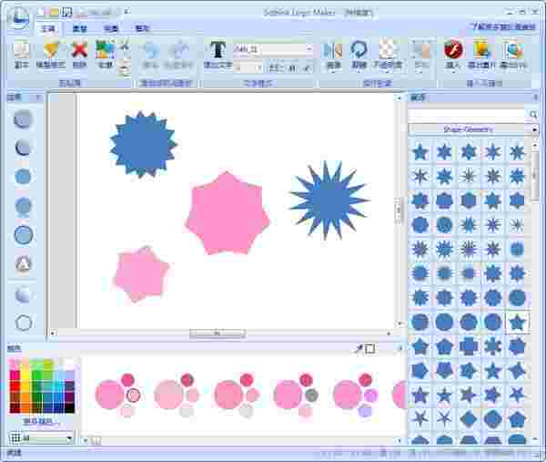
Task: Click the red X delete icon
Action: tap(79, 50)
